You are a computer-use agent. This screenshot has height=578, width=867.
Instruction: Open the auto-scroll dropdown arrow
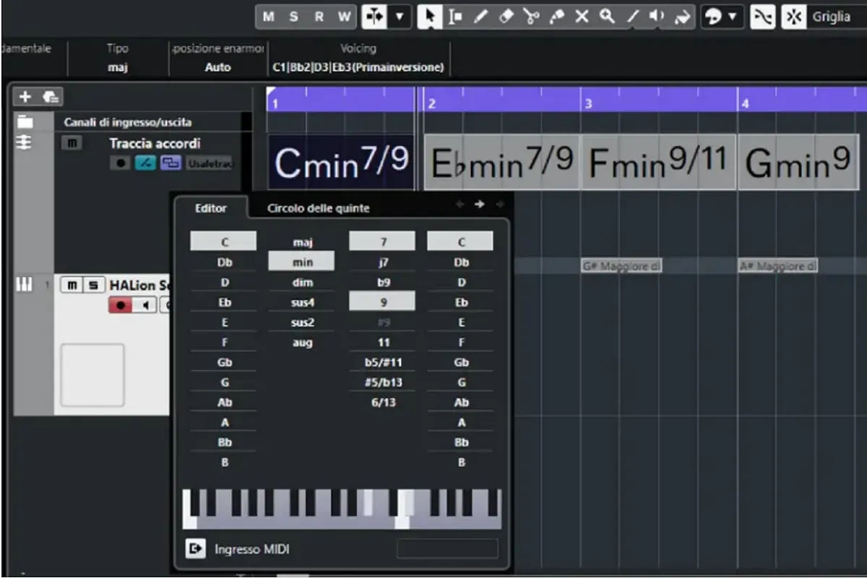pos(400,17)
